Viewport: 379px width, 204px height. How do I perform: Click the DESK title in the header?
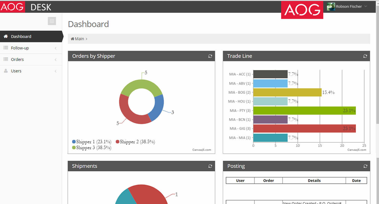pyautogui.click(x=41, y=7)
